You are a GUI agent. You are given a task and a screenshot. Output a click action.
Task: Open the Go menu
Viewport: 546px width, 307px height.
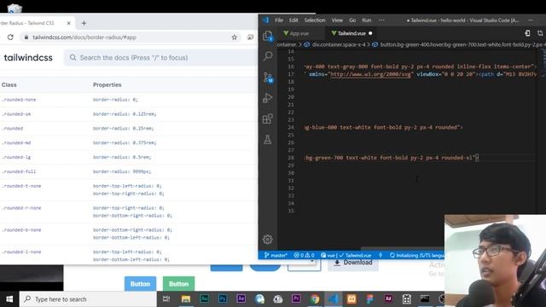tap(352, 20)
